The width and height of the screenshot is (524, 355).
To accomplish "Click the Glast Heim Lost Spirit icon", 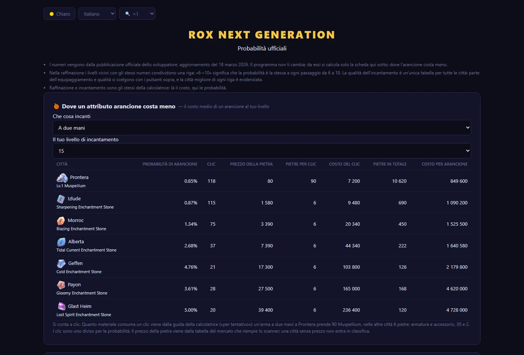I will pyautogui.click(x=61, y=306).
